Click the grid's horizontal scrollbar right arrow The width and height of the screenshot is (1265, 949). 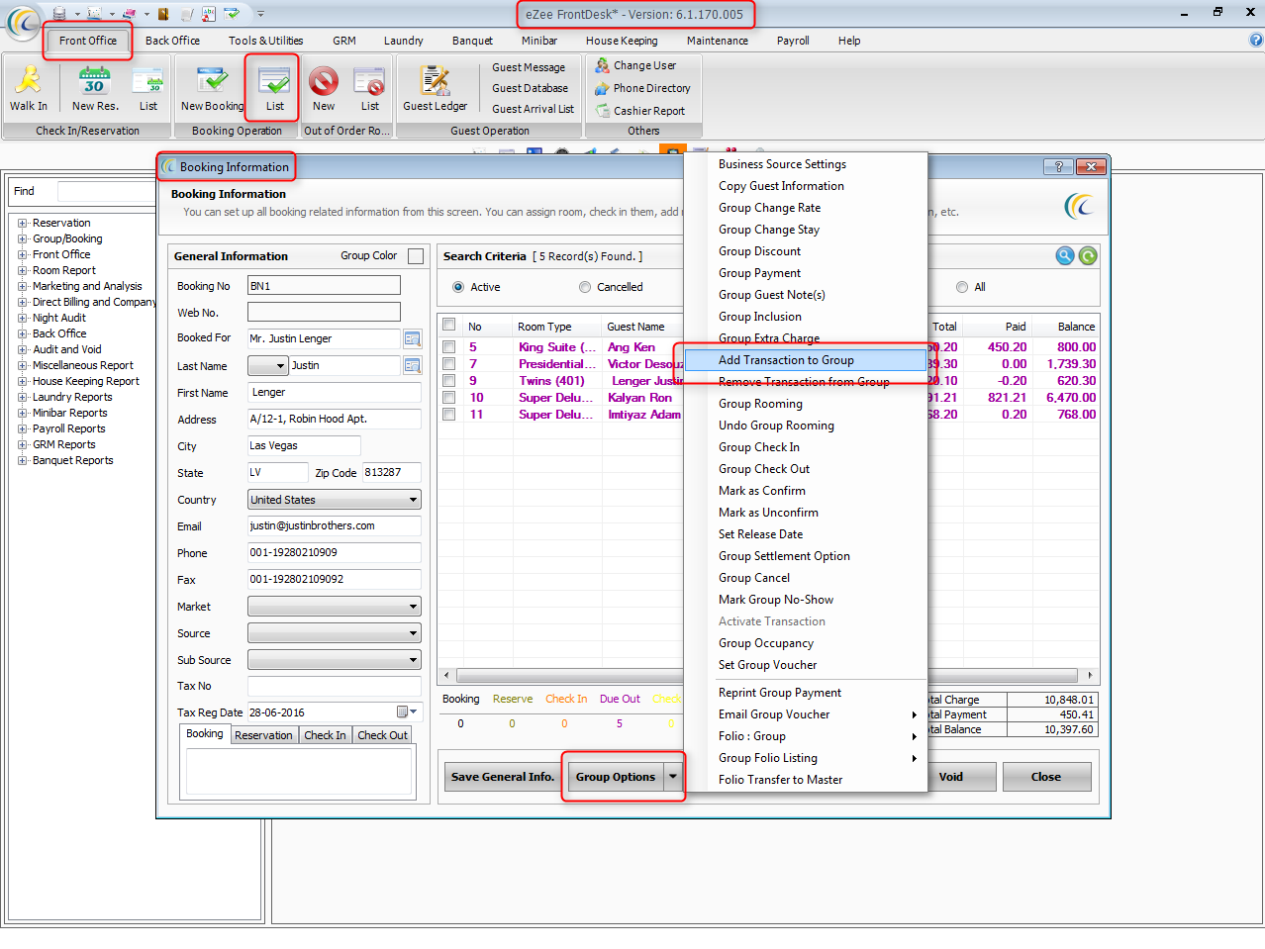(x=1090, y=675)
